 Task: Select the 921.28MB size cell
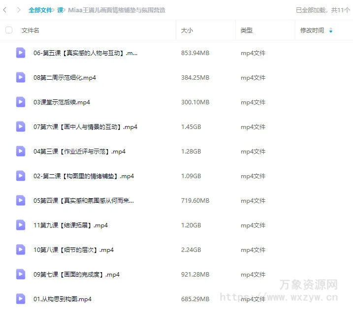click(x=195, y=275)
